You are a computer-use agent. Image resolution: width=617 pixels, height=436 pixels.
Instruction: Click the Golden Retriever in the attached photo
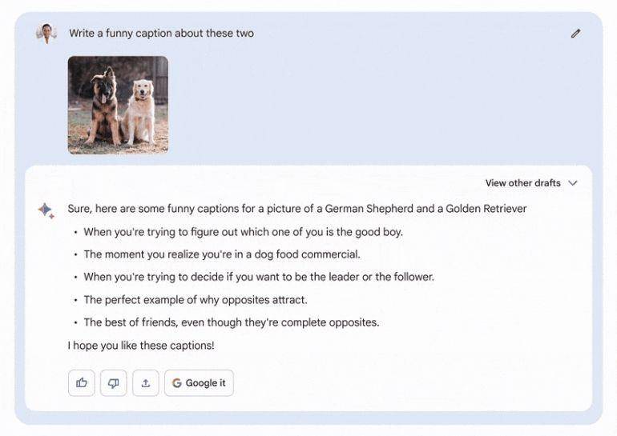(x=139, y=110)
